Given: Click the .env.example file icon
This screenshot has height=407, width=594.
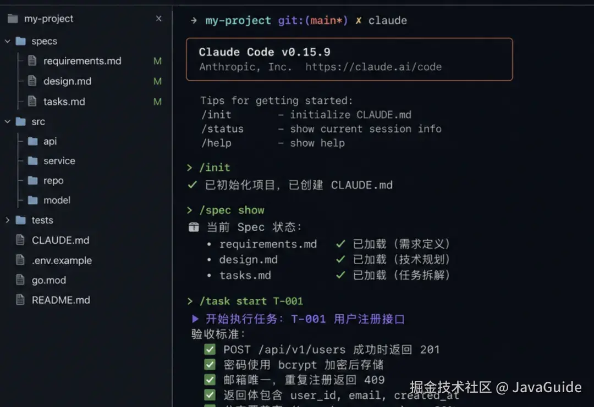Looking at the screenshot, I should click(20, 260).
